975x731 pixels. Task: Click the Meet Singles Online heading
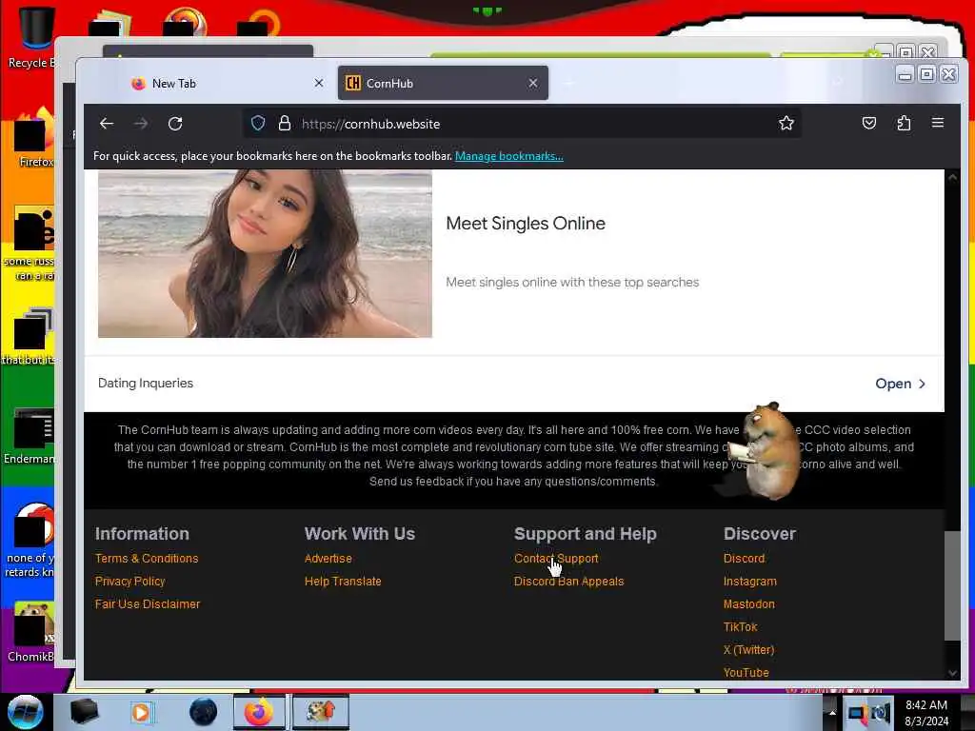click(526, 223)
